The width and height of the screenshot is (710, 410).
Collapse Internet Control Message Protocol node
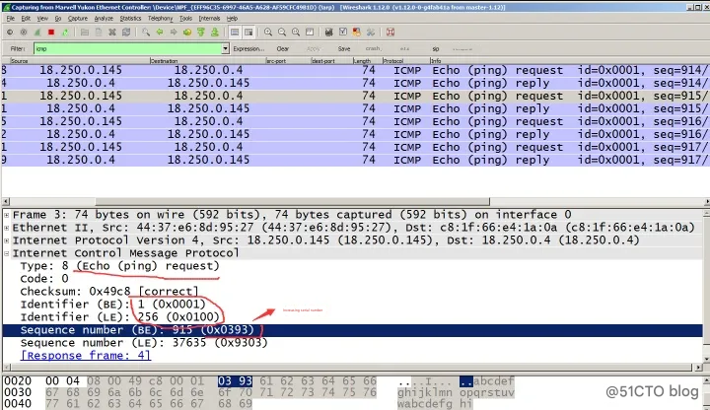pyautogui.click(x=6, y=253)
